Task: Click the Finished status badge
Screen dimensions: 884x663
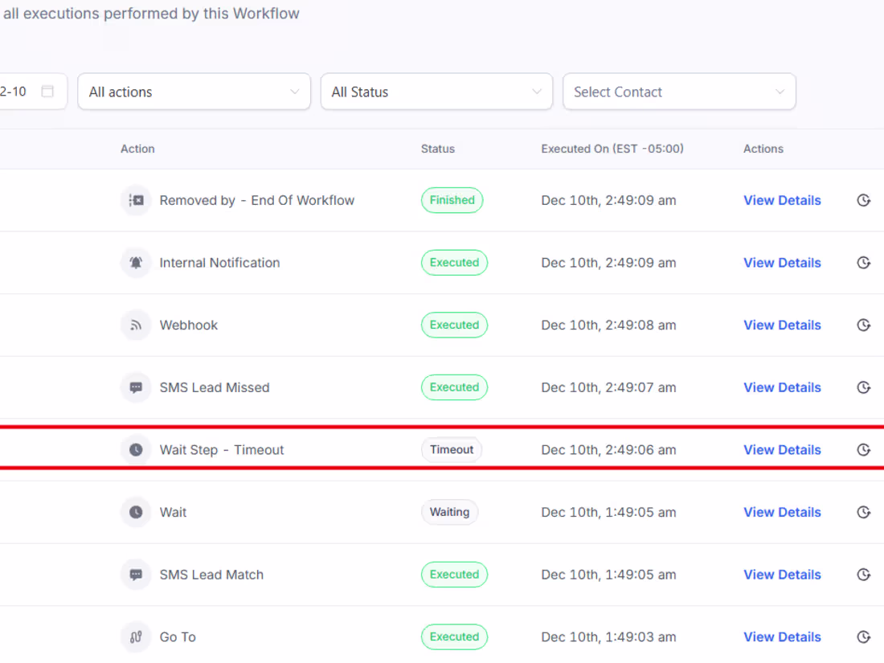Action: 452,200
